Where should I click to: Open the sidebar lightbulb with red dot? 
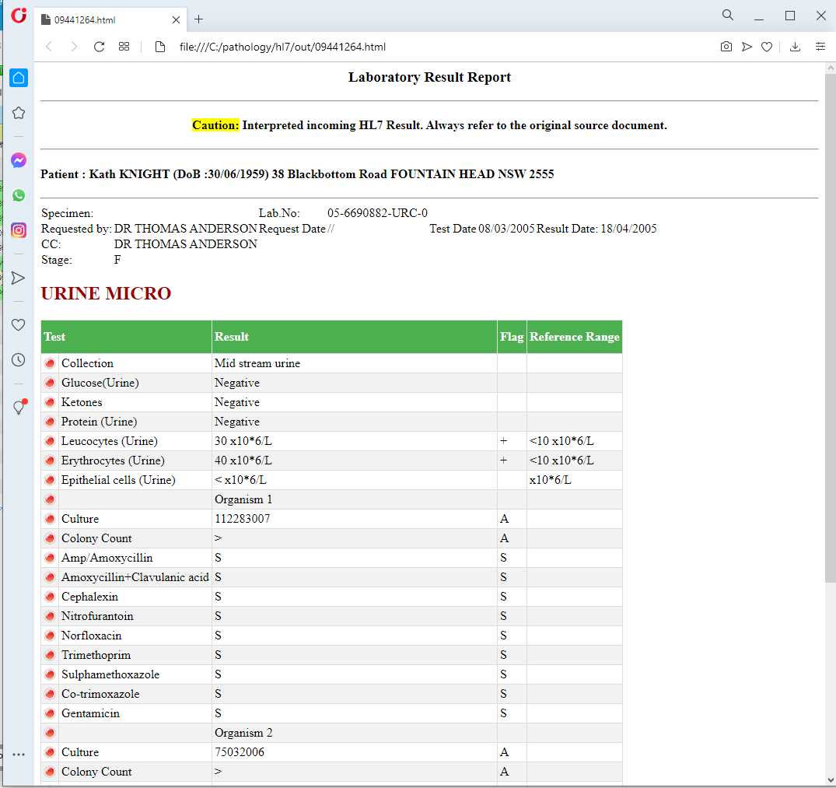coord(19,408)
